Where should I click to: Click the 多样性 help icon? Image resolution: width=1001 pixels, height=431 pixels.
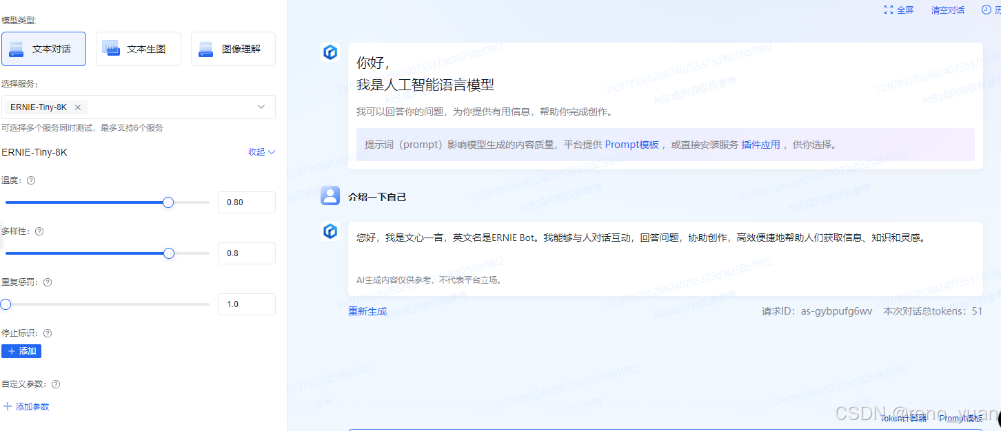pos(39,231)
